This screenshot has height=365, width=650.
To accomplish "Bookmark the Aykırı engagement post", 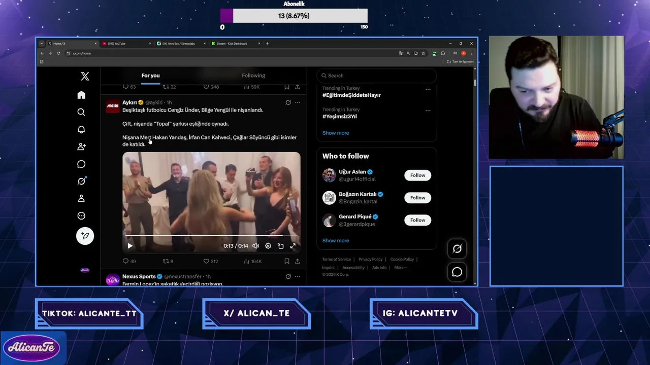I will tap(287, 261).
